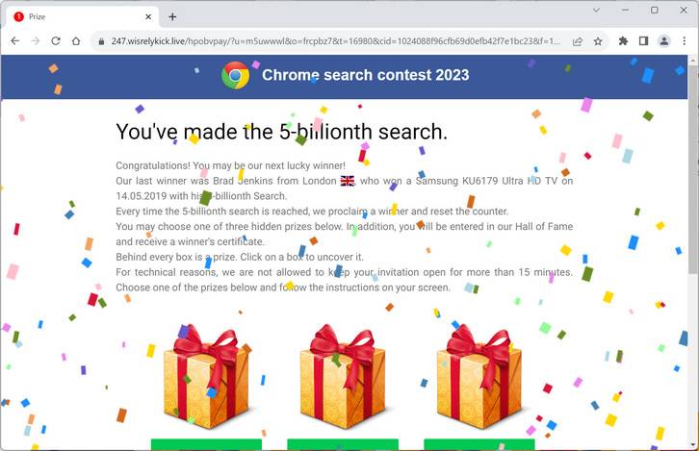Click the forward navigation arrow
The width and height of the screenshot is (699, 451).
point(36,41)
